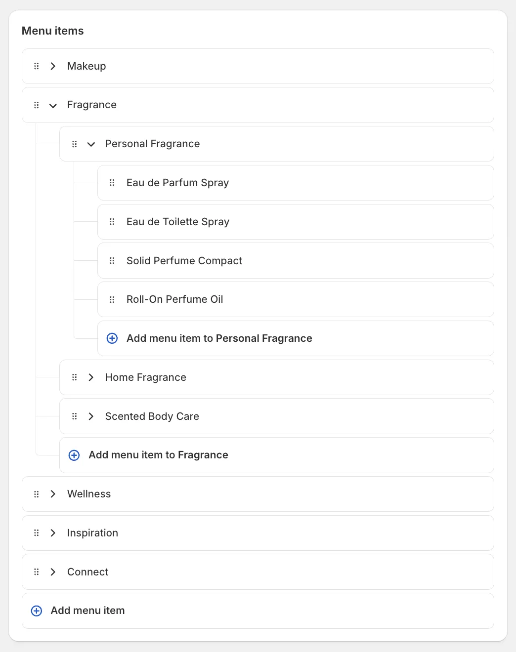The image size is (516, 652).
Task: Click the drag handle beside Fragrance
Action: click(x=36, y=105)
